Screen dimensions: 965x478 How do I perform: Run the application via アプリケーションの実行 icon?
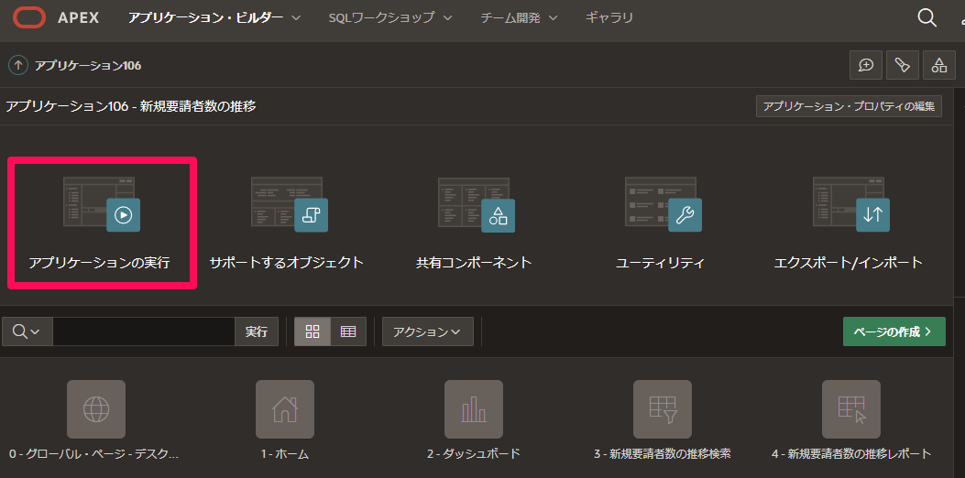(x=102, y=204)
